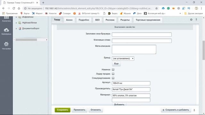Focus the Заголовок окна браузера field
The height and width of the screenshot is (115, 205).
pos(142,34)
